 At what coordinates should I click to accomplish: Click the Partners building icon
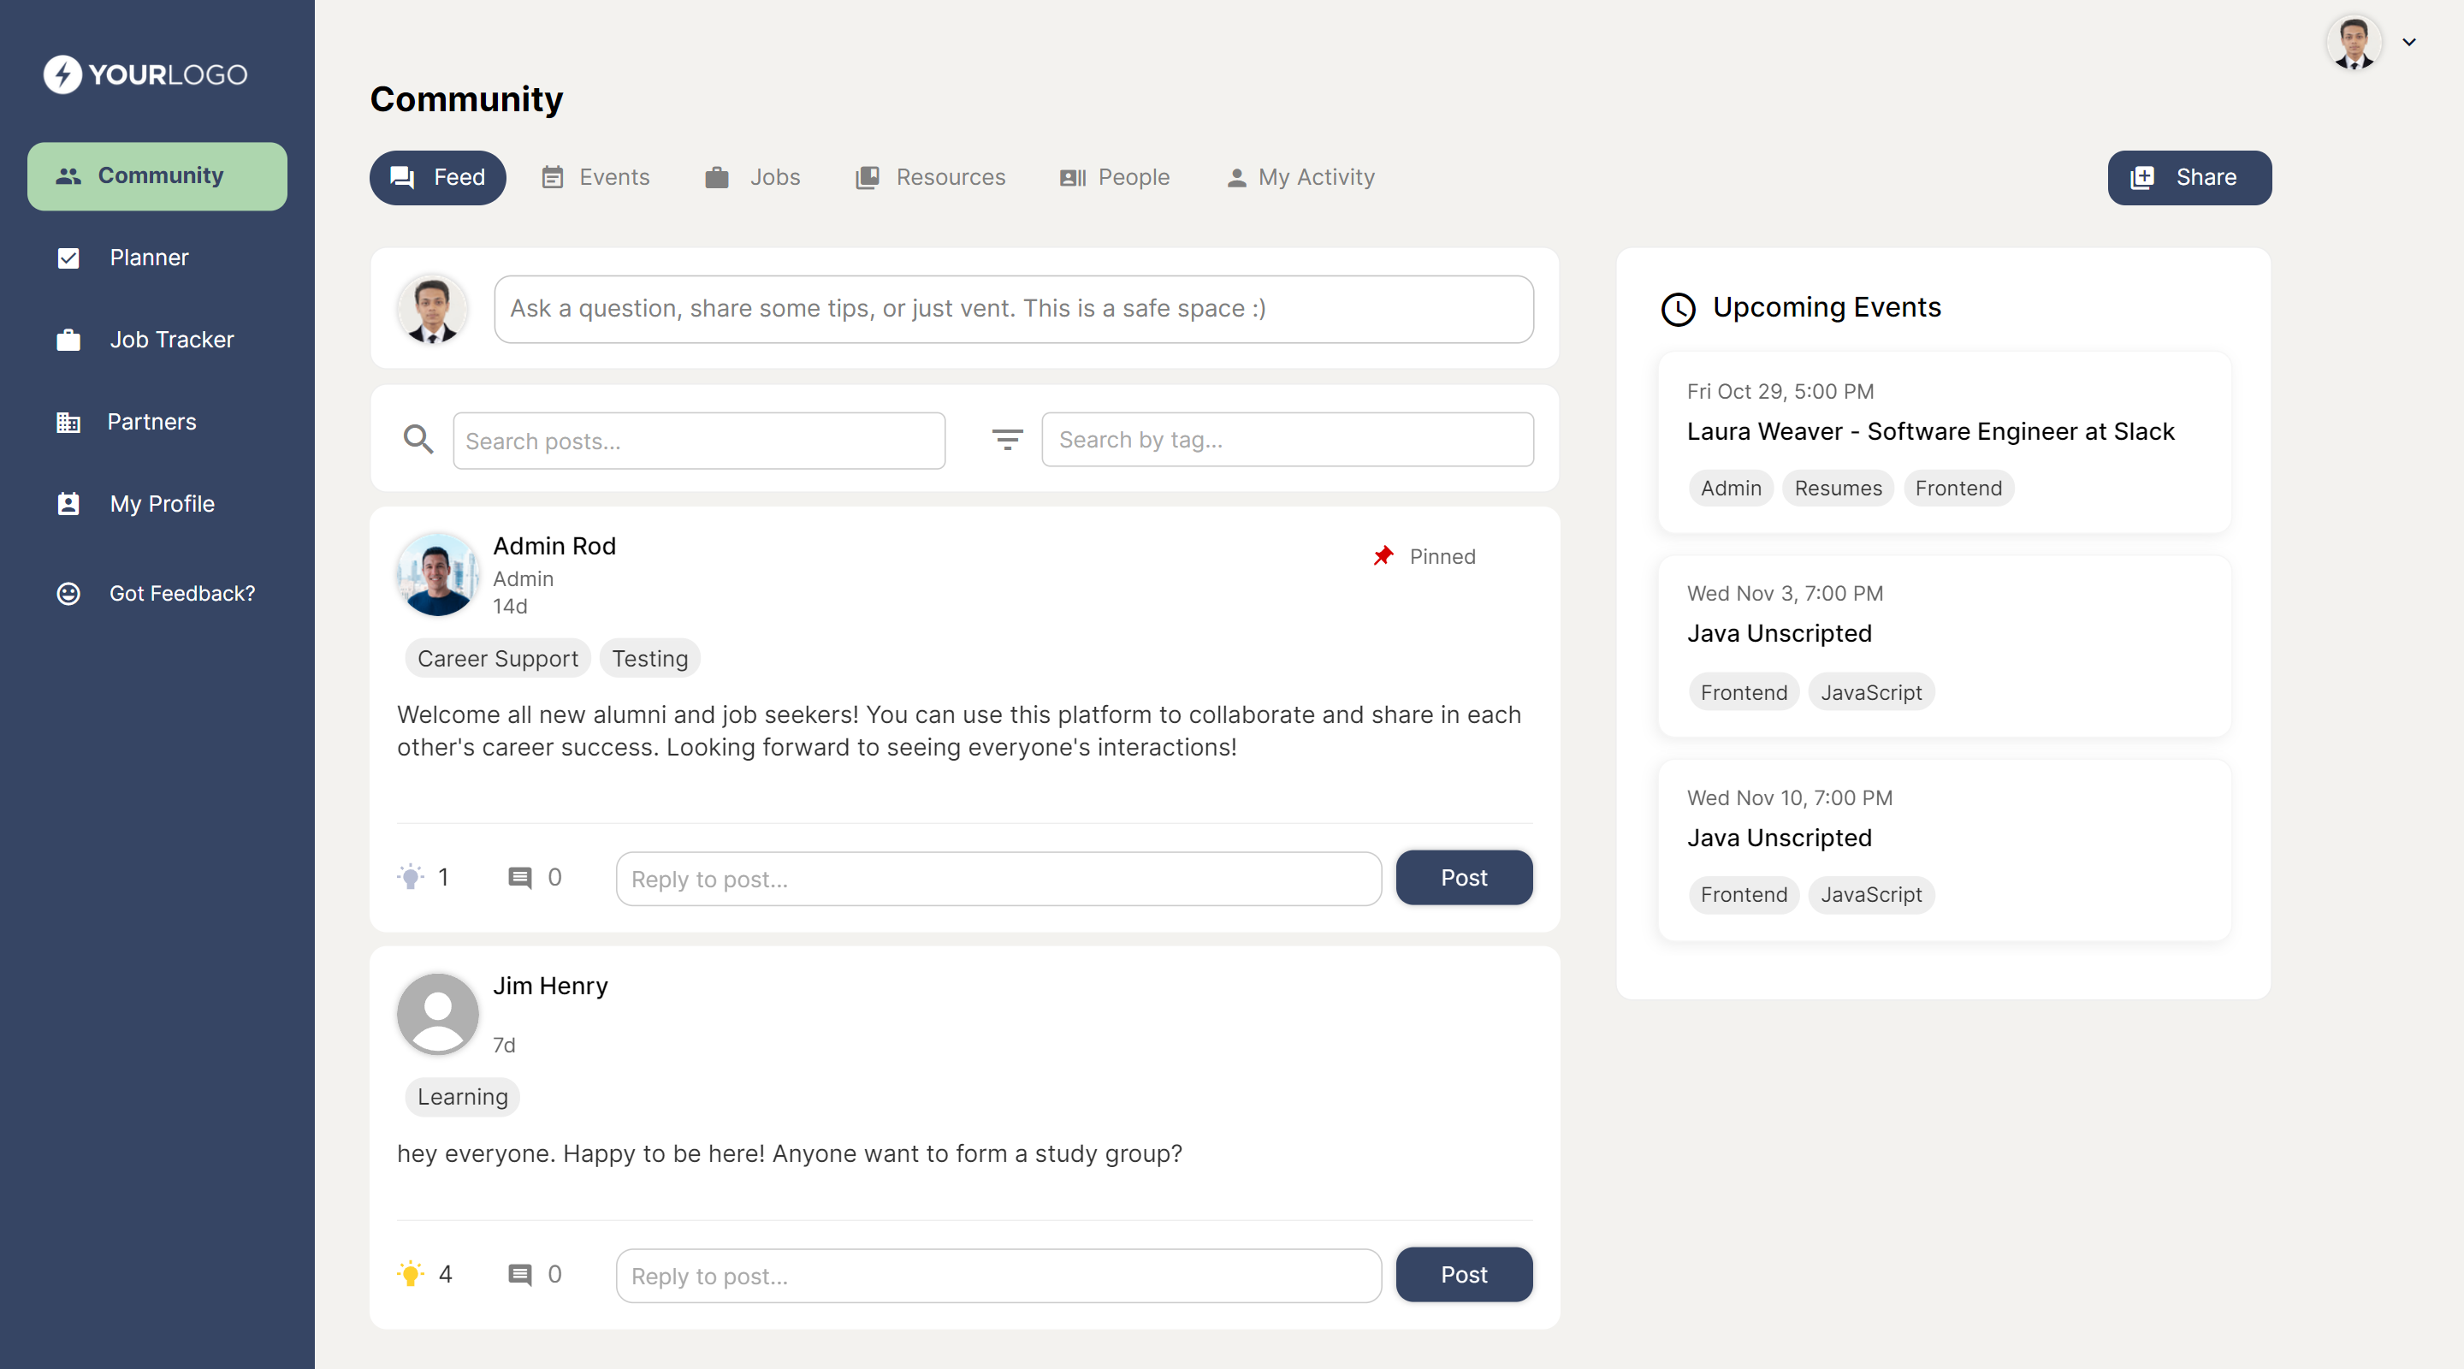coord(68,422)
